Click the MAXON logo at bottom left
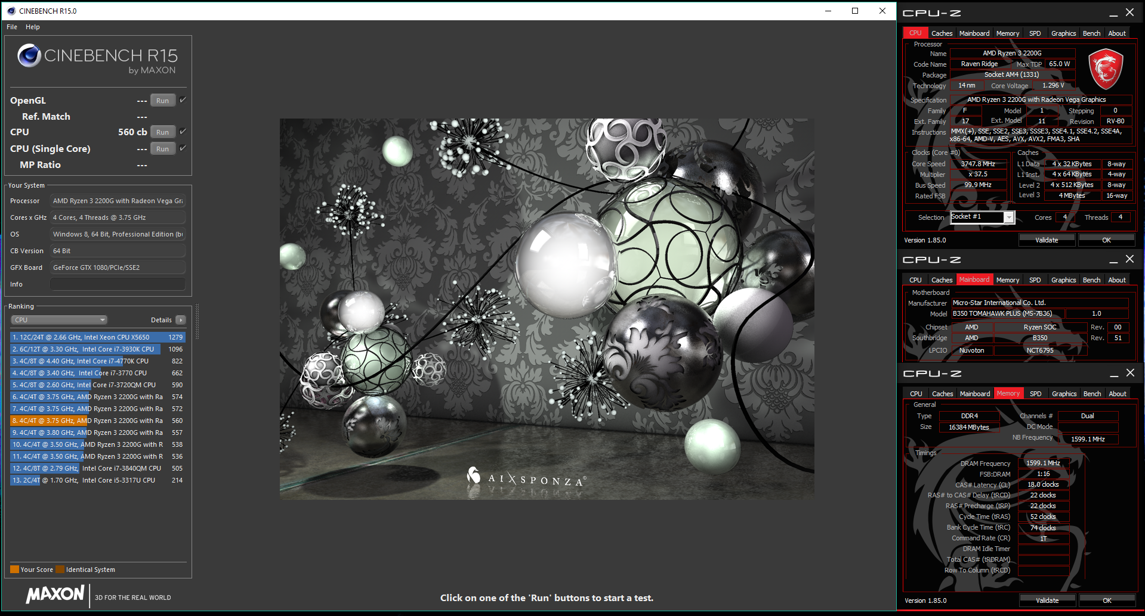This screenshot has width=1145, height=616. (x=55, y=594)
